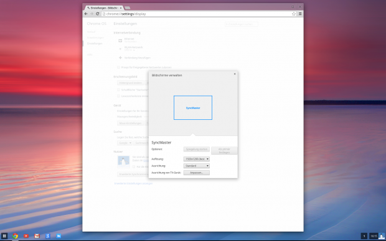Launch Chrome from the shelf
The image size is (386, 241).
click(16, 236)
